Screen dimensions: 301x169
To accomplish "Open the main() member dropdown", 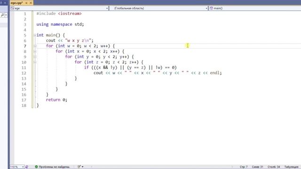I will point(255,8).
